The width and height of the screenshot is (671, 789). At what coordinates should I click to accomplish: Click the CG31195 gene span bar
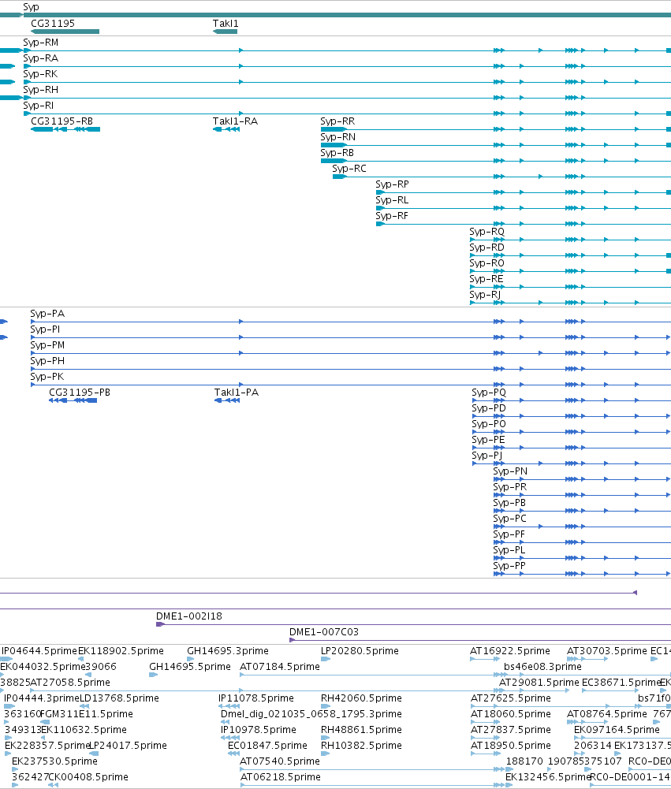65,32
